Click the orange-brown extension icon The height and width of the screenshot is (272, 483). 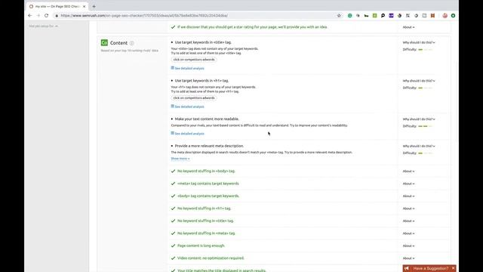[432, 15]
